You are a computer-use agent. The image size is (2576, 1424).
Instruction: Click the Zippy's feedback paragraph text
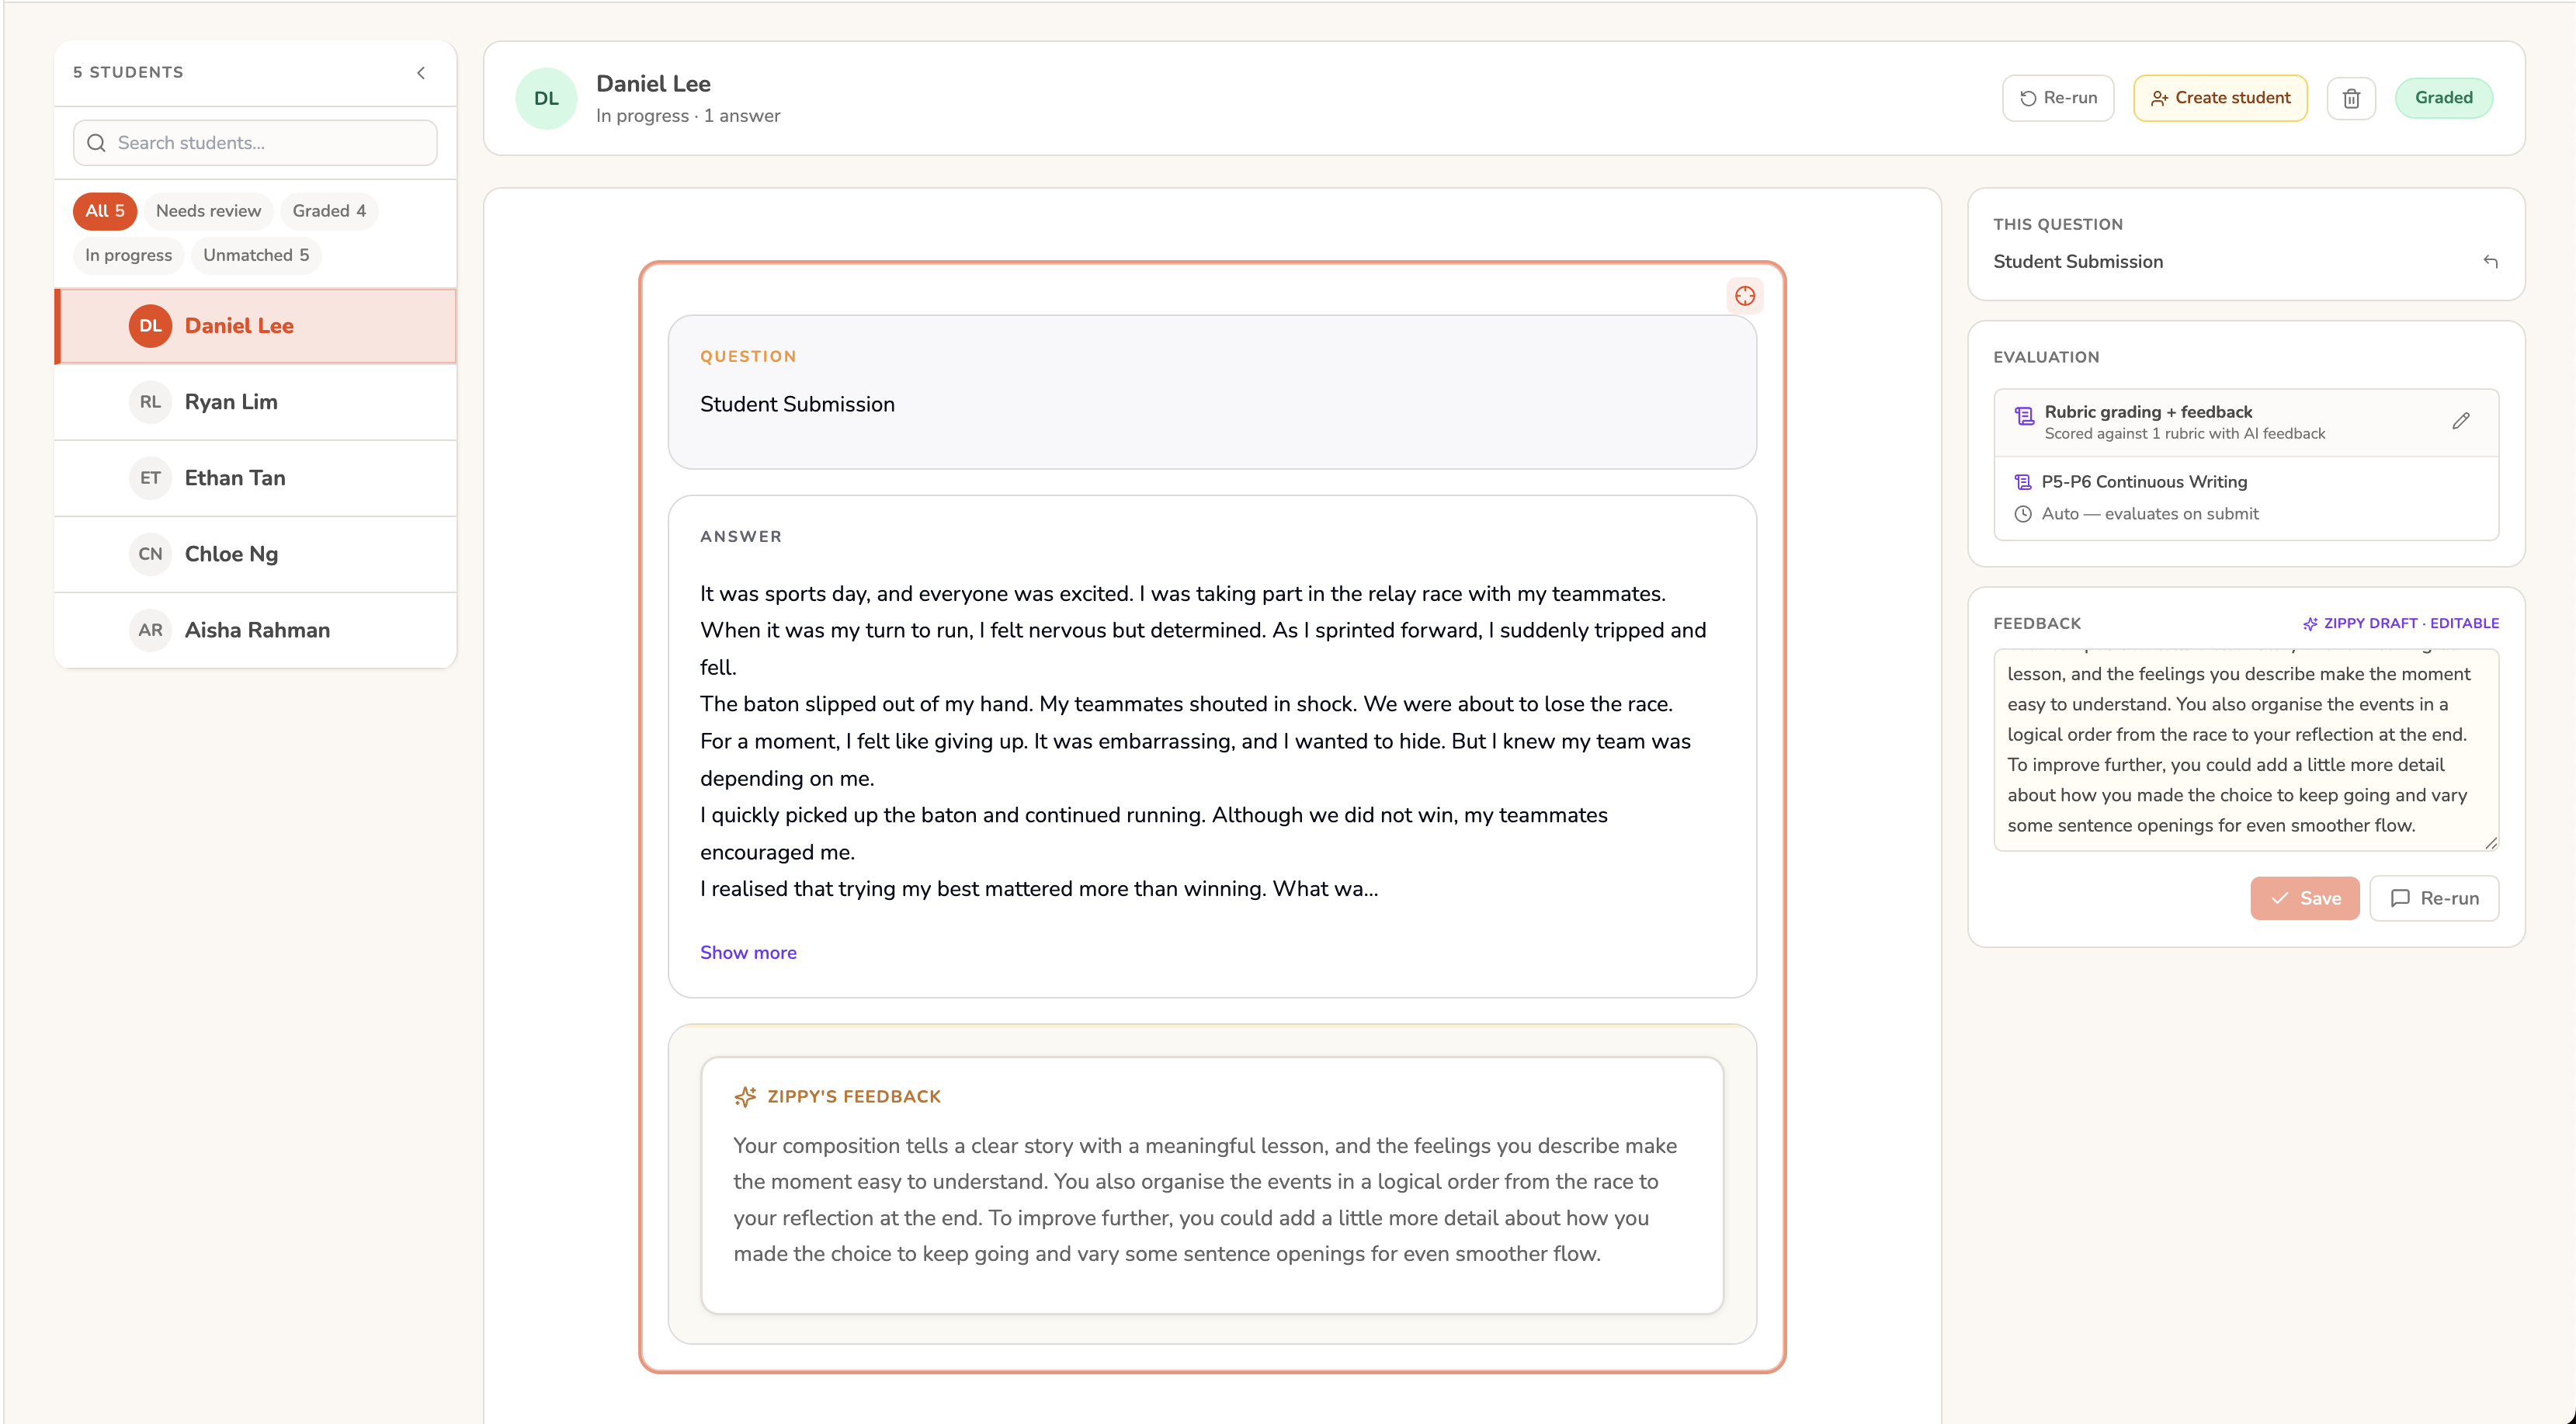coord(1205,1199)
